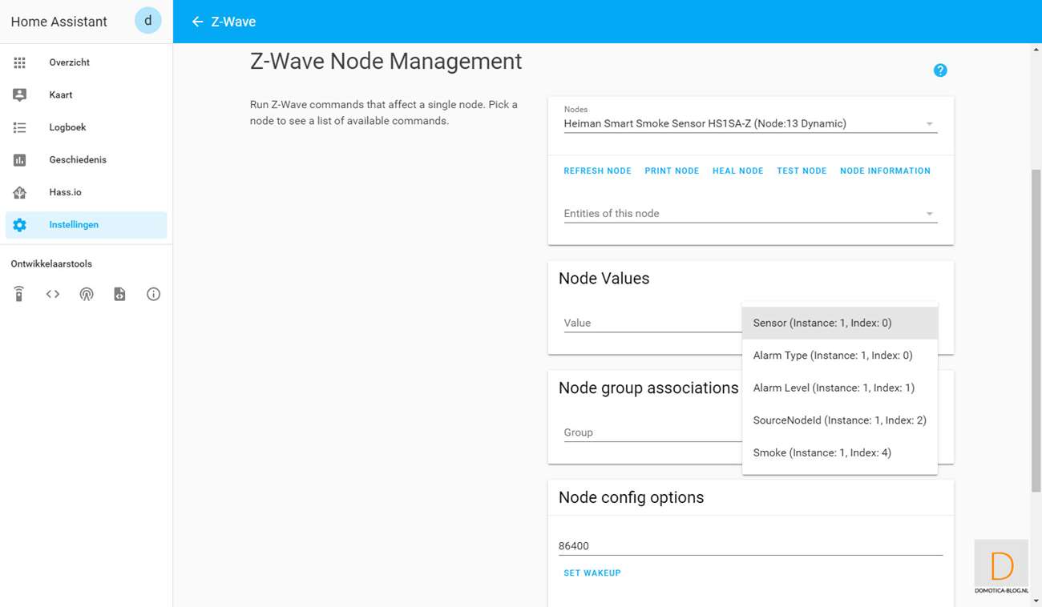Open Instellingen in the sidebar

point(74,225)
